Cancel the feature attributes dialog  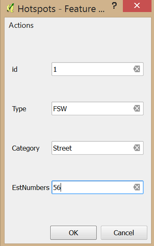pos(124,233)
